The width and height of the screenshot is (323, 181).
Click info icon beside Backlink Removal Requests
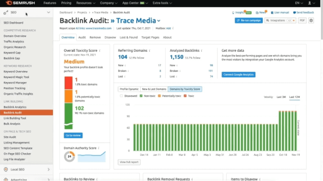(192, 179)
